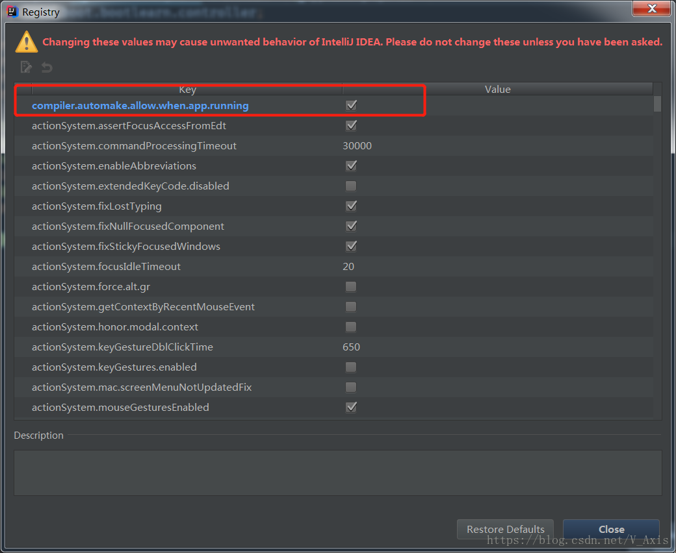Click the Revert to default undo icon
Screen dimensions: 676x553
tap(47, 67)
